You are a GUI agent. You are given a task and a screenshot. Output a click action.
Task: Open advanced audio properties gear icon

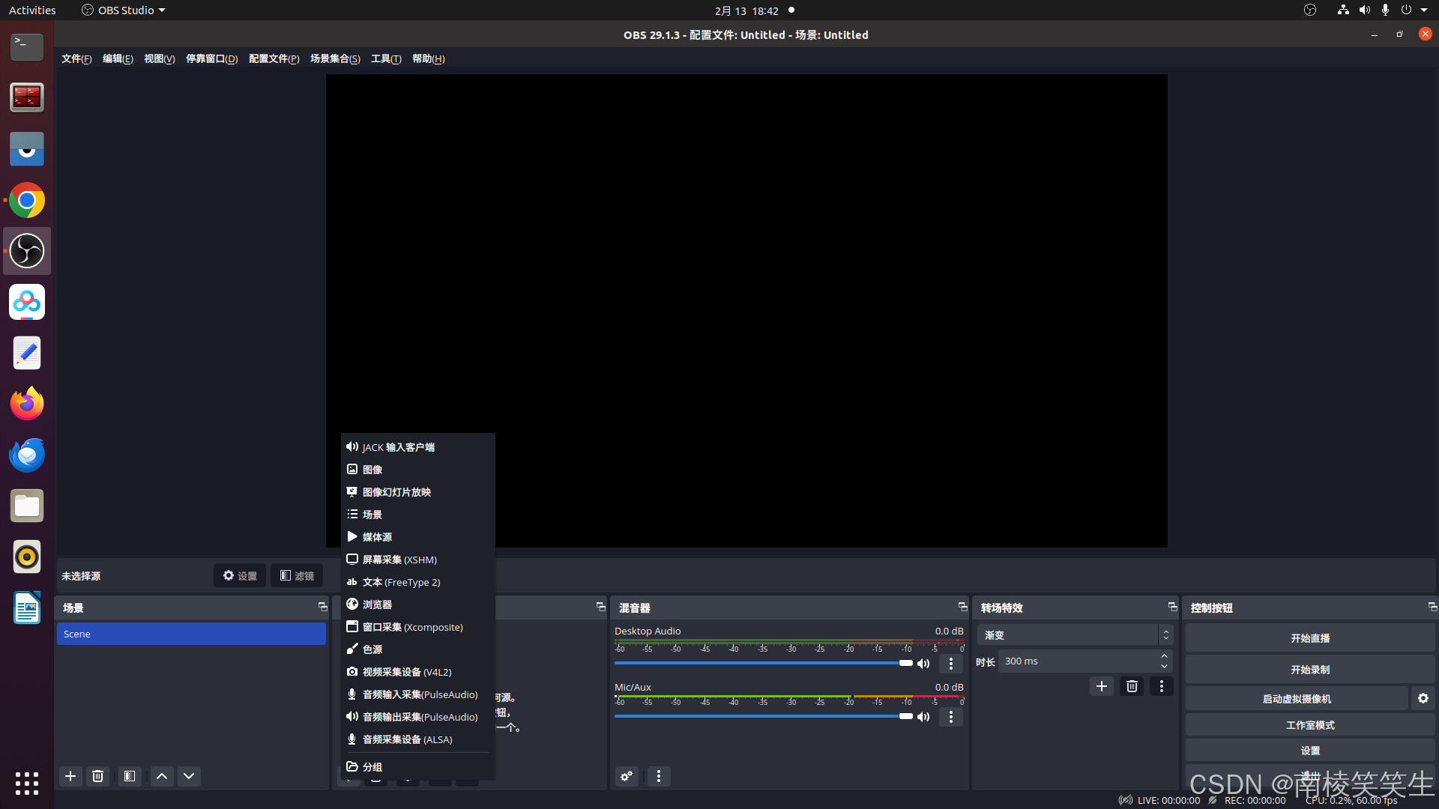pos(627,776)
